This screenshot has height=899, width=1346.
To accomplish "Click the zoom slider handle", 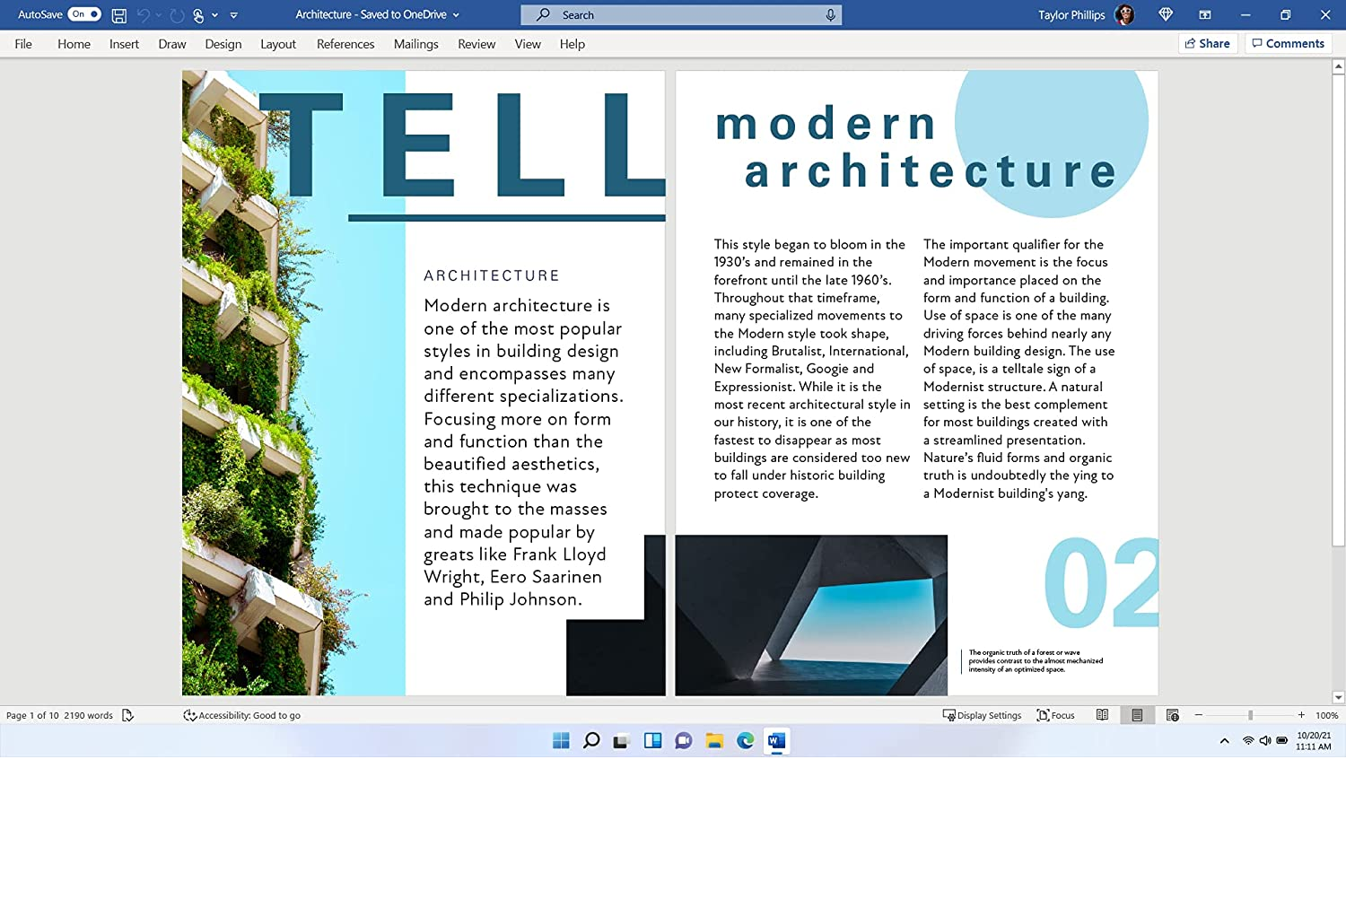I will 1250,715.
